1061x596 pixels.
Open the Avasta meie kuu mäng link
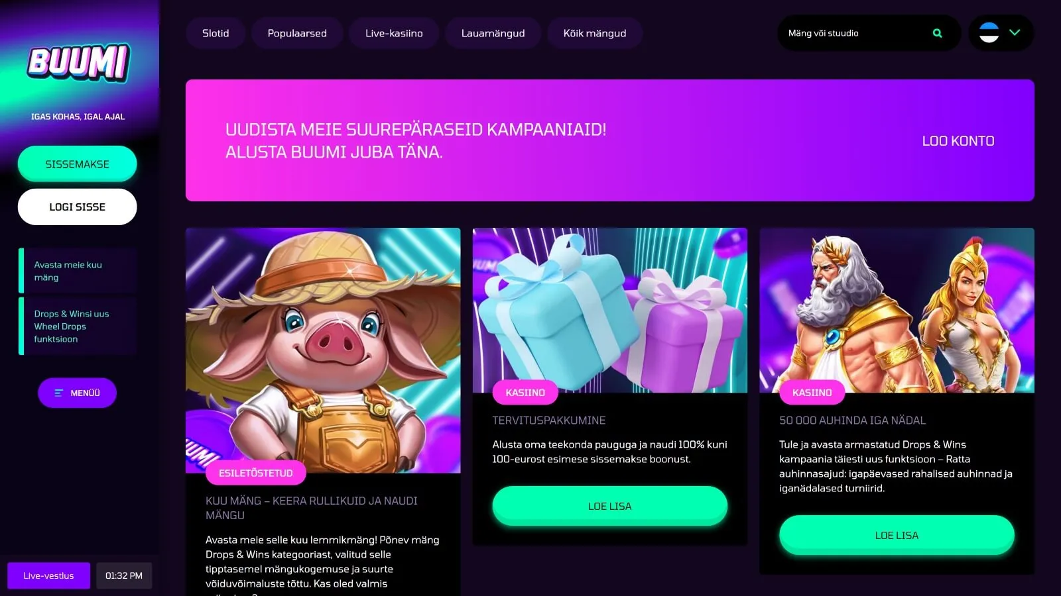(78, 271)
